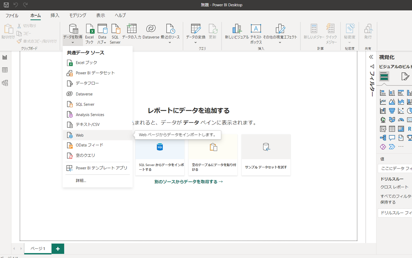Image resolution: width=412 pixels, height=258 pixels.
Task: Click the Redo arrow in title bar
Action: click(25, 5)
